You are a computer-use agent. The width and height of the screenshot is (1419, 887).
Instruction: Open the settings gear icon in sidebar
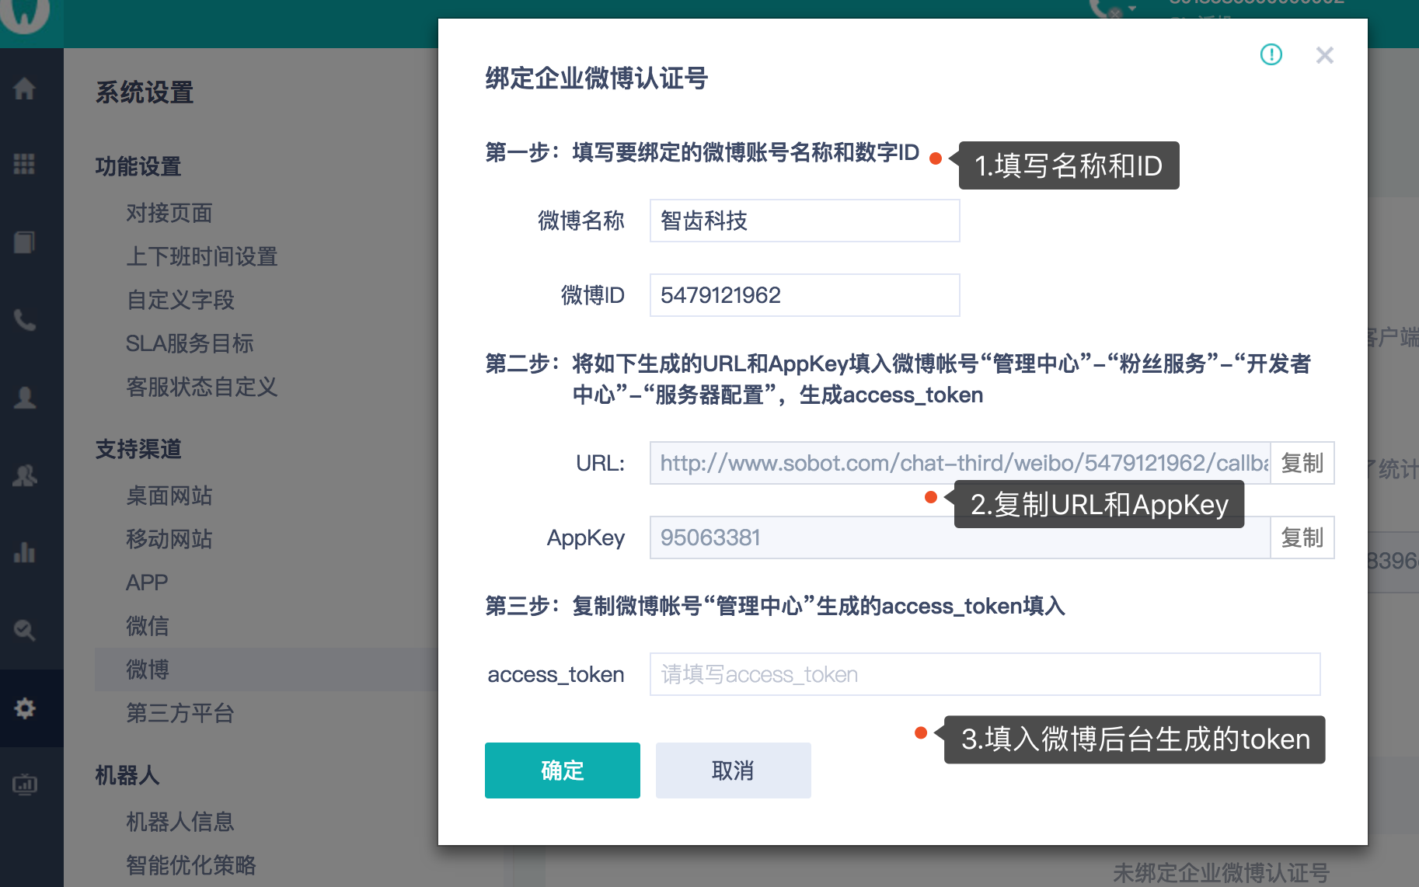coord(24,708)
